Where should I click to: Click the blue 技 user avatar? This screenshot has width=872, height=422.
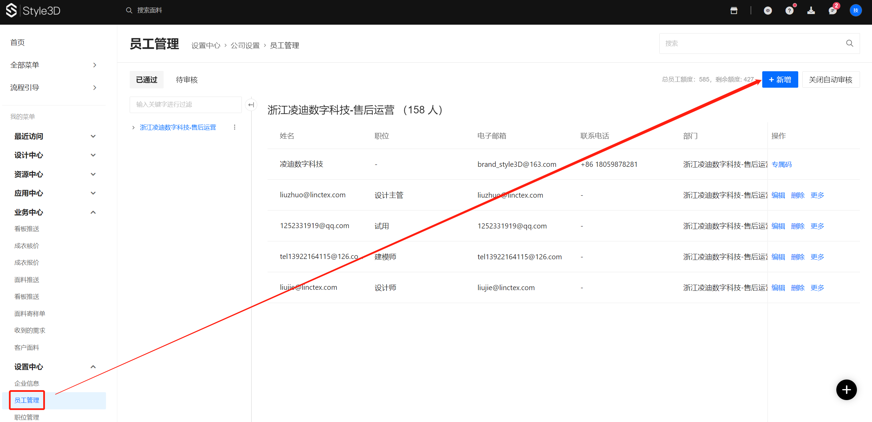tap(856, 11)
